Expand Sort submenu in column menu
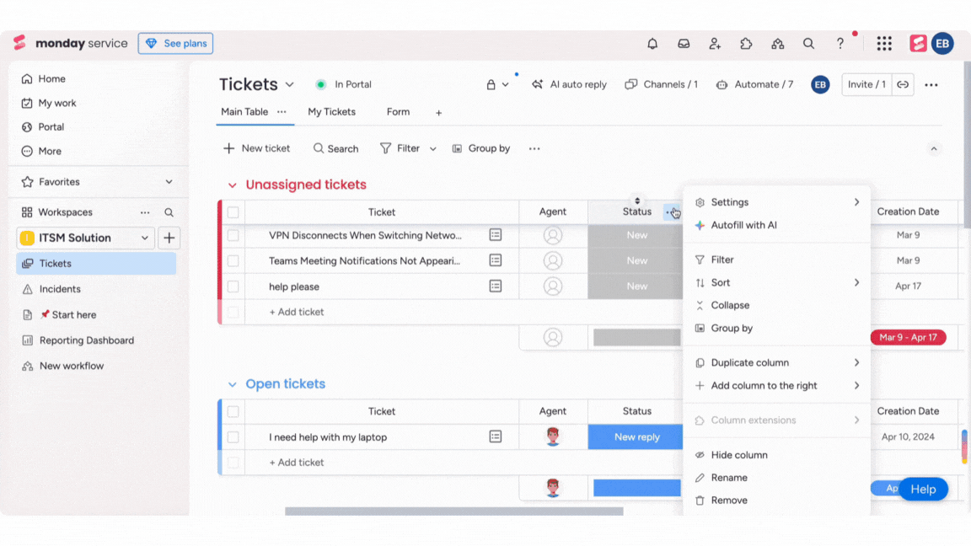The height and width of the screenshot is (546, 971). tap(856, 282)
